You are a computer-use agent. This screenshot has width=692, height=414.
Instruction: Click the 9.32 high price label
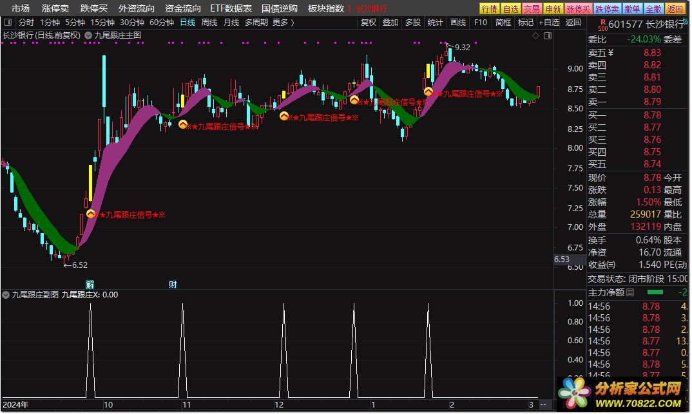(463, 47)
